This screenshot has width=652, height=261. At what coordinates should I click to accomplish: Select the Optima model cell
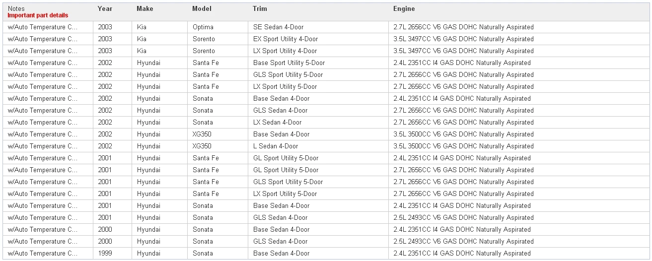[x=203, y=27]
